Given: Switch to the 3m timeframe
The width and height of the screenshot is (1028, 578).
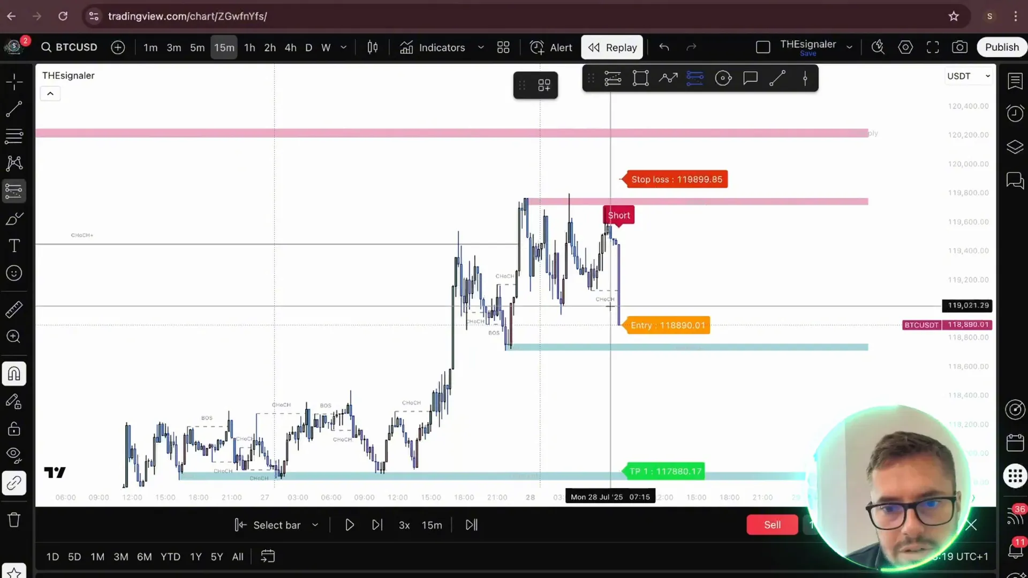Looking at the screenshot, I should pyautogui.click(x=173, y=48).
